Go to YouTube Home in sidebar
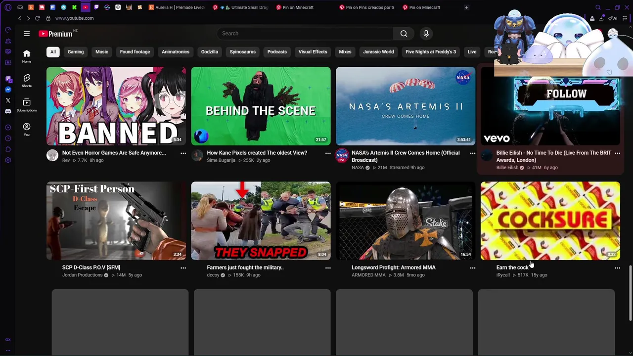This screenshot has width=633, height=356. [27, 56]
